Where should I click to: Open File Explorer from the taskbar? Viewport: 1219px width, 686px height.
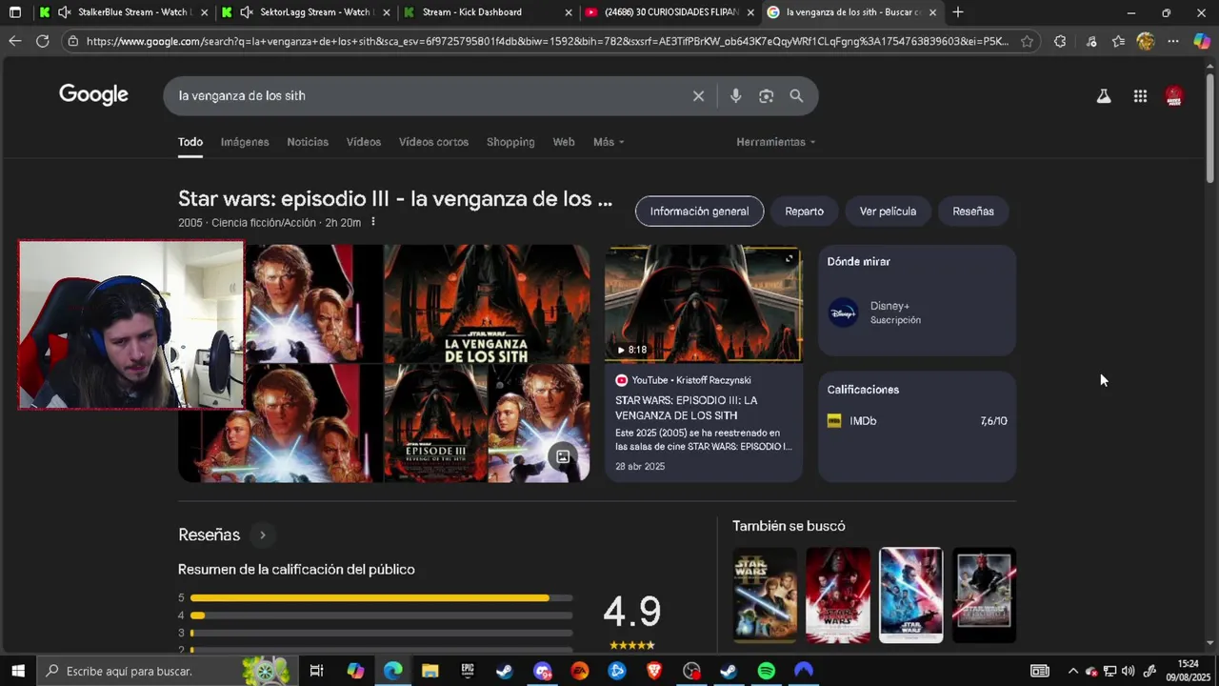tap(430, 671)
